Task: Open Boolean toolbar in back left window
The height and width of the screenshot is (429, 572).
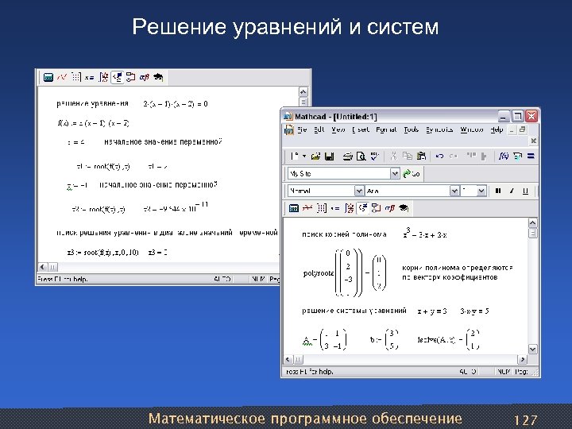Action: [117, 77]
